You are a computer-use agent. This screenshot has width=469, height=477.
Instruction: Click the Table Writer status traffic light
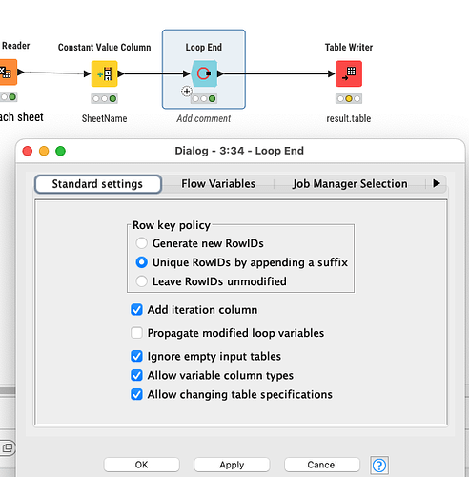coord(349,99)
